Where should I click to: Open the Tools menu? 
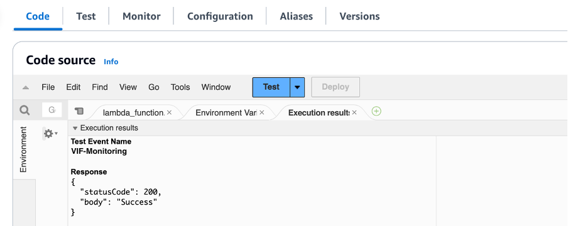click(x=180, y=87)
